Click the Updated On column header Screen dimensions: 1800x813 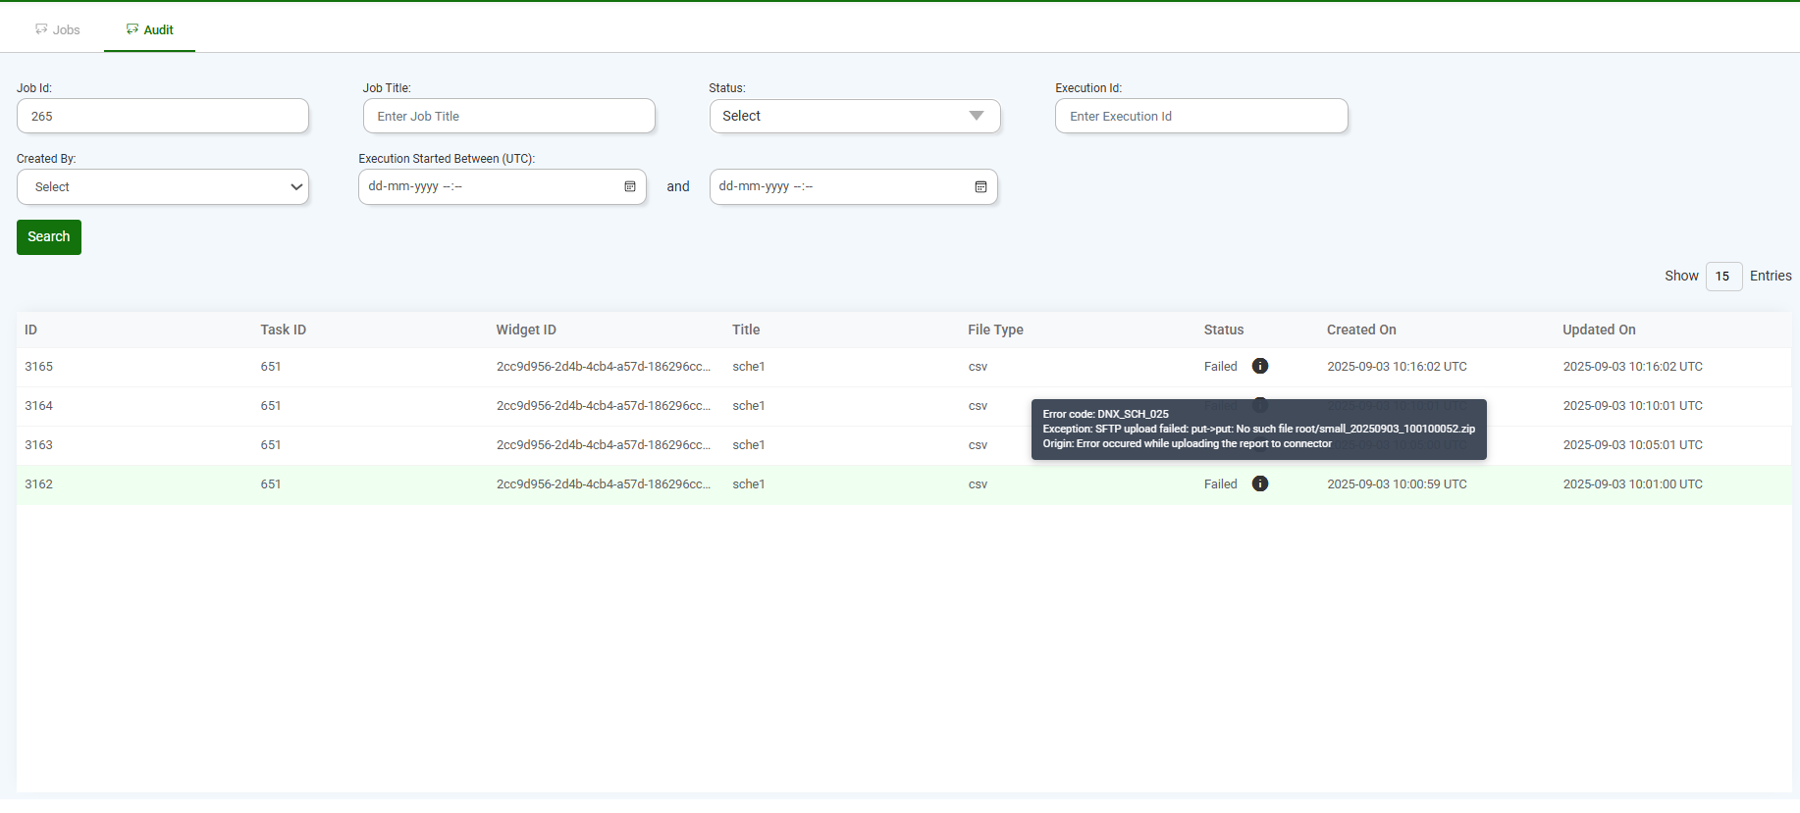coord(1598,330)
